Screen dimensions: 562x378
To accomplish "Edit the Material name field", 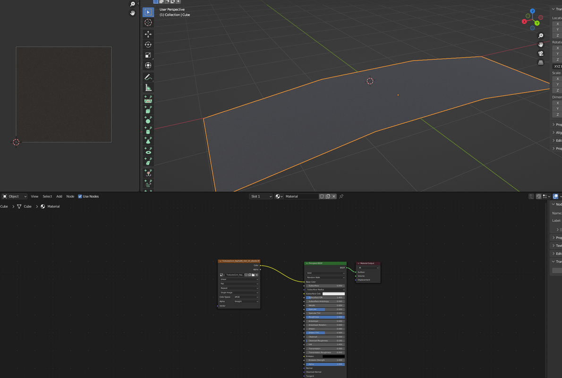I will click(301, 196).
